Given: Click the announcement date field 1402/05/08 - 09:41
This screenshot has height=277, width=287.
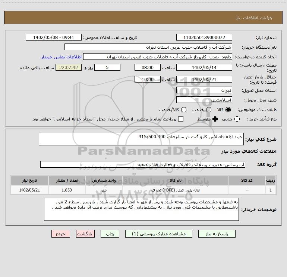Looking at the screenshot, I should [x=53, y=38].
